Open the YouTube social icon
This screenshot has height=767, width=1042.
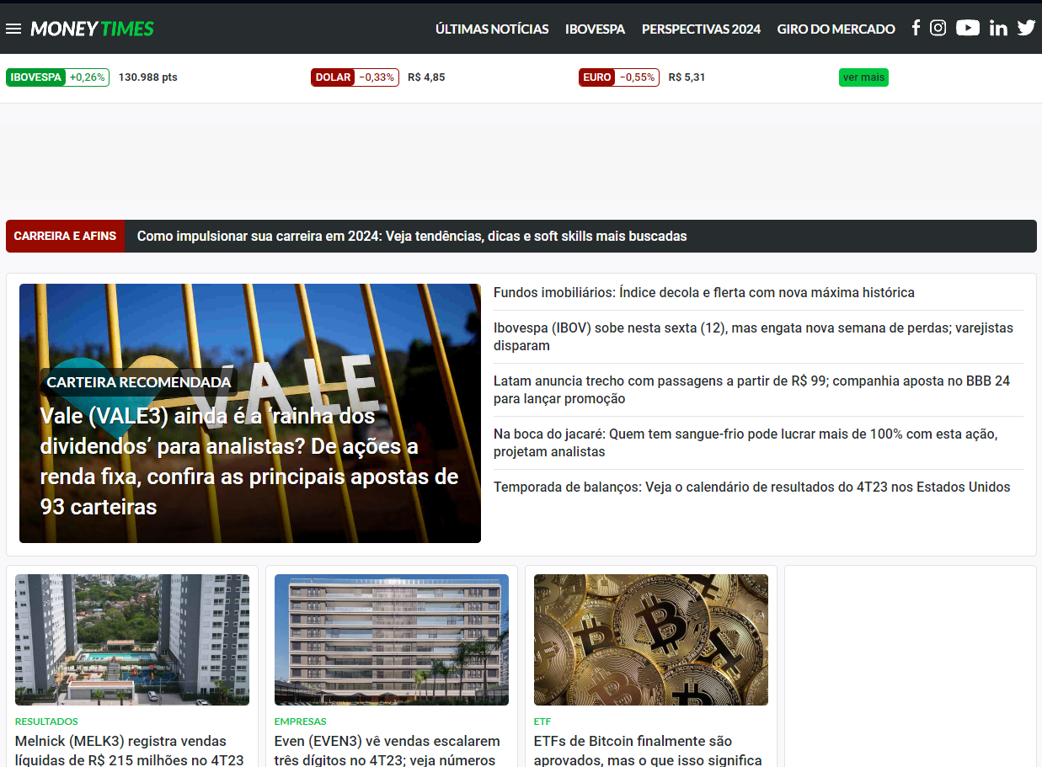[x=968, y=28]
